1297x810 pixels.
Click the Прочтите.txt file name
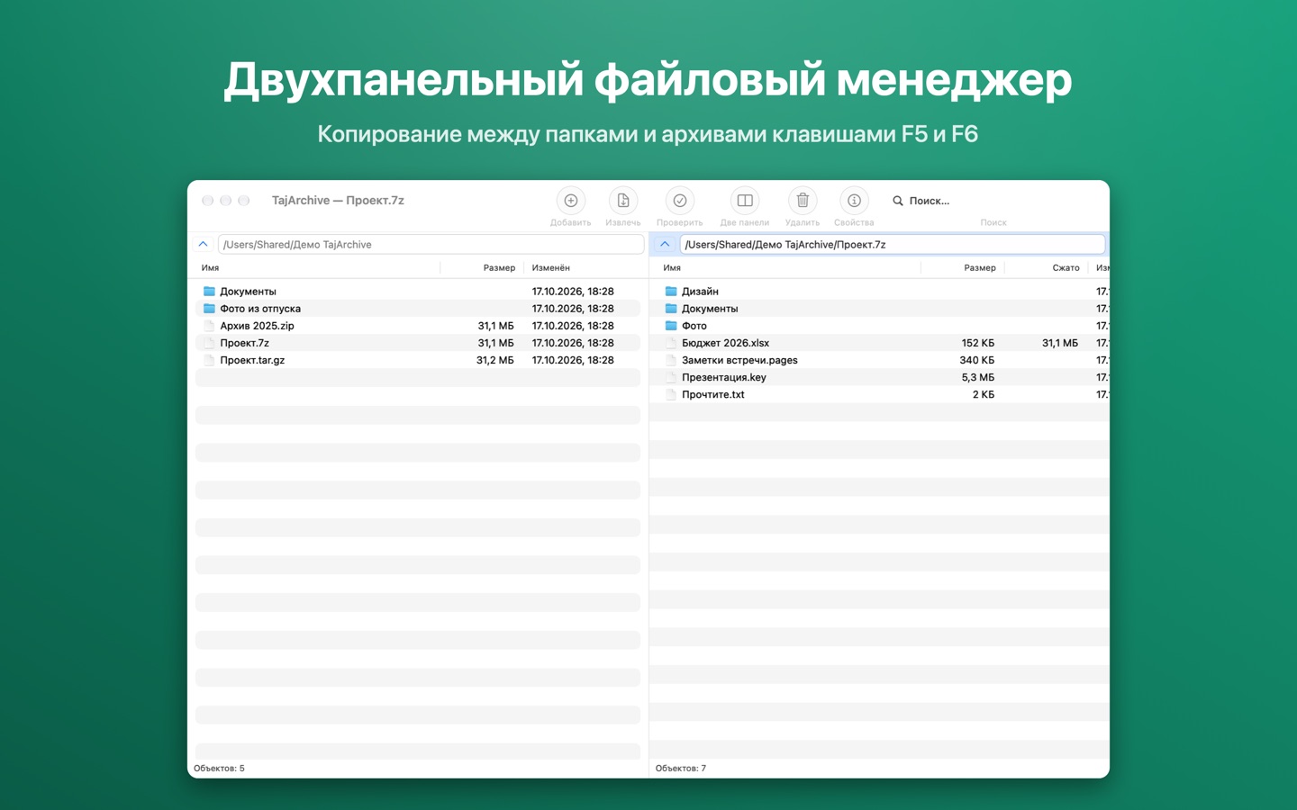pos(713,394)
